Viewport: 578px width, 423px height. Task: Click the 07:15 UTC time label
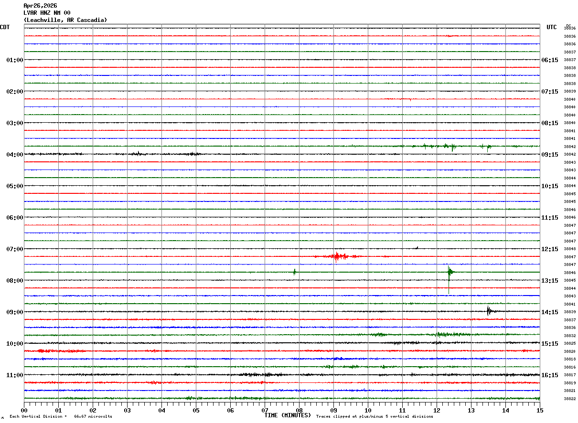point(550,92)
